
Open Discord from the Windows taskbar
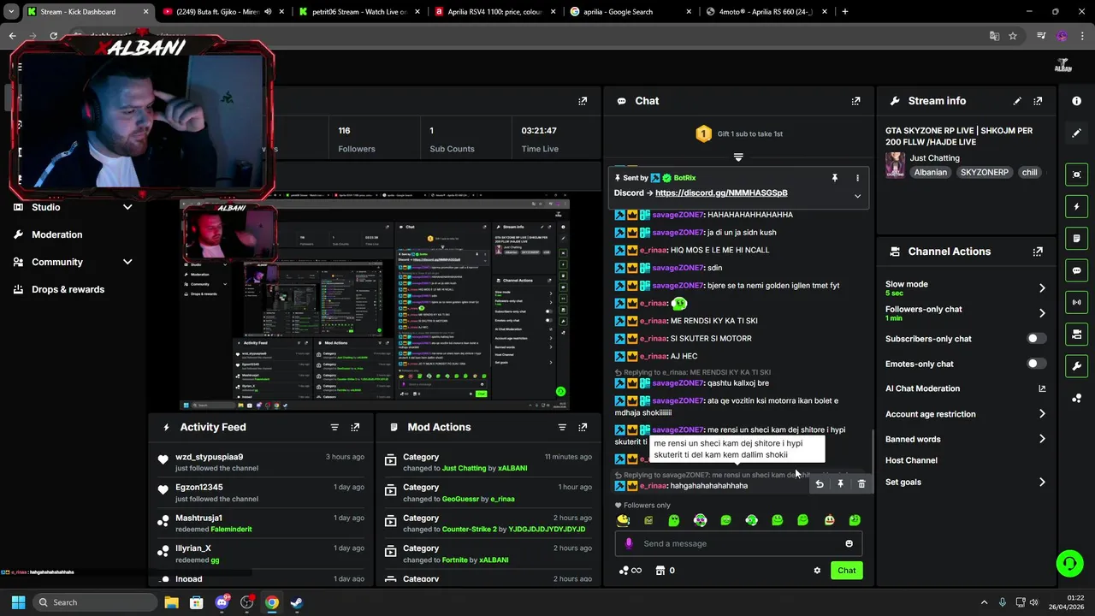point(222,602)
